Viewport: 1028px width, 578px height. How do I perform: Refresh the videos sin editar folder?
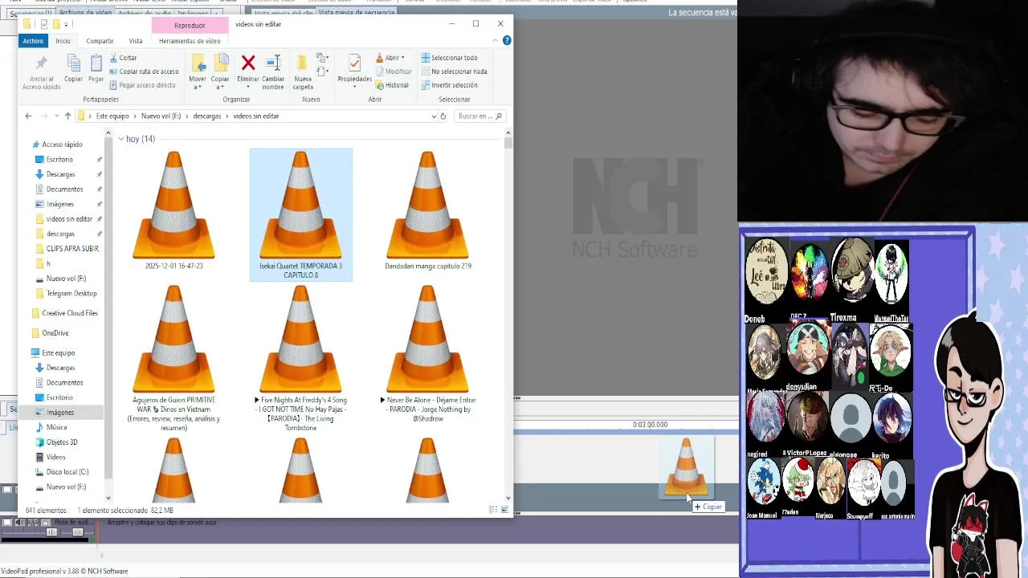click(443, 116)
